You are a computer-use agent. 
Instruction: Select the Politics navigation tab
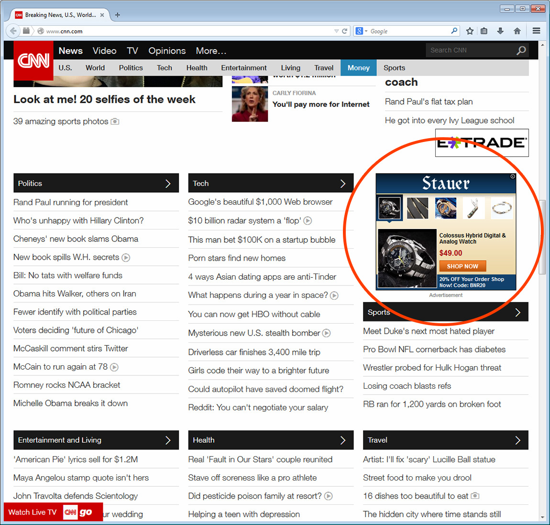pyautogui.click(x=131, y=68)
